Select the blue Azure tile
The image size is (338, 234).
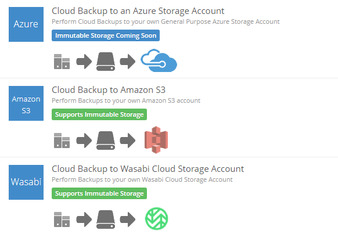26,24
